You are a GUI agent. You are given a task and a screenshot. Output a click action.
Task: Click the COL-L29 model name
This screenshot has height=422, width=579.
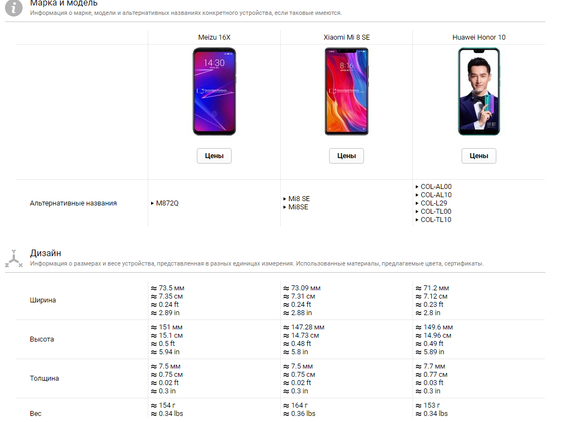(x=433, y=203)
